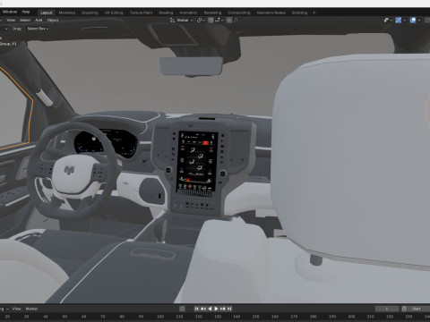The height and width of the screenshot is (322, 430).
Task: Add a new workspace with plus icon
Action: point(314,13)
